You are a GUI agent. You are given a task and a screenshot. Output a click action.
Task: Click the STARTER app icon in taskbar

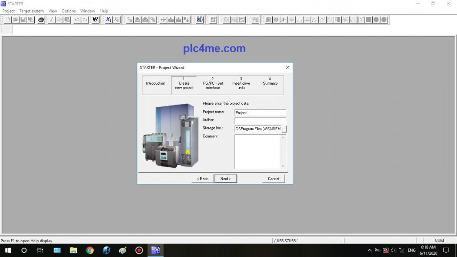pos(155,250)
